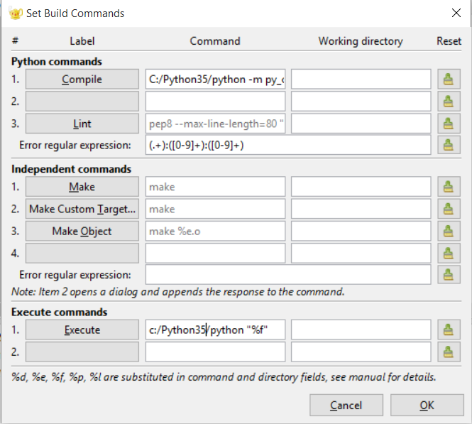Reset the Python error regular expression
Image resolution: width=472 pixels, height=424 pixels.
click(448, 145)
